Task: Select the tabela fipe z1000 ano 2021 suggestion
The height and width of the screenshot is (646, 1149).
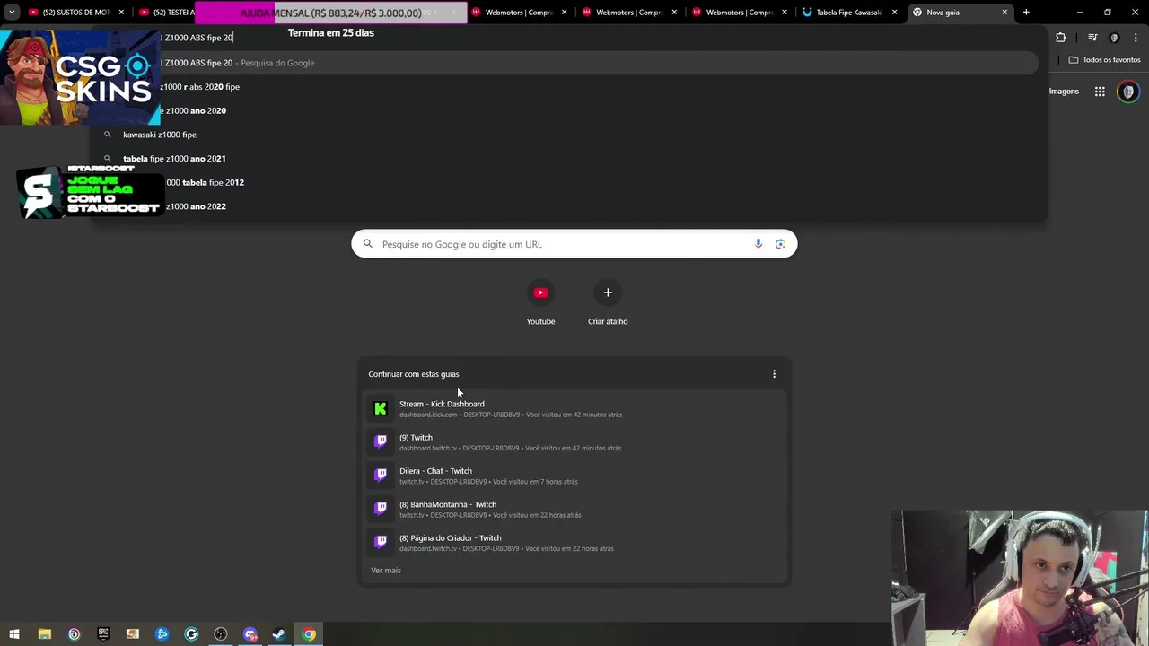Action: [566, 159]
